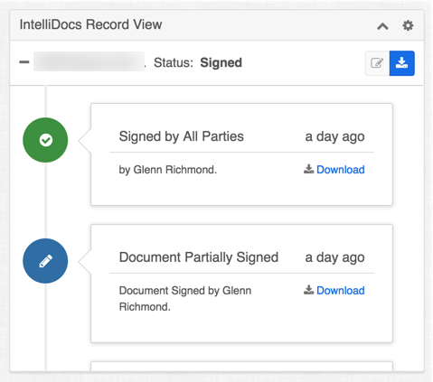Click download icon in Partially Signed card

308,290
